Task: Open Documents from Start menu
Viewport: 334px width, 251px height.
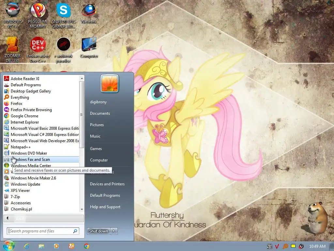Action: click(100, 113)
